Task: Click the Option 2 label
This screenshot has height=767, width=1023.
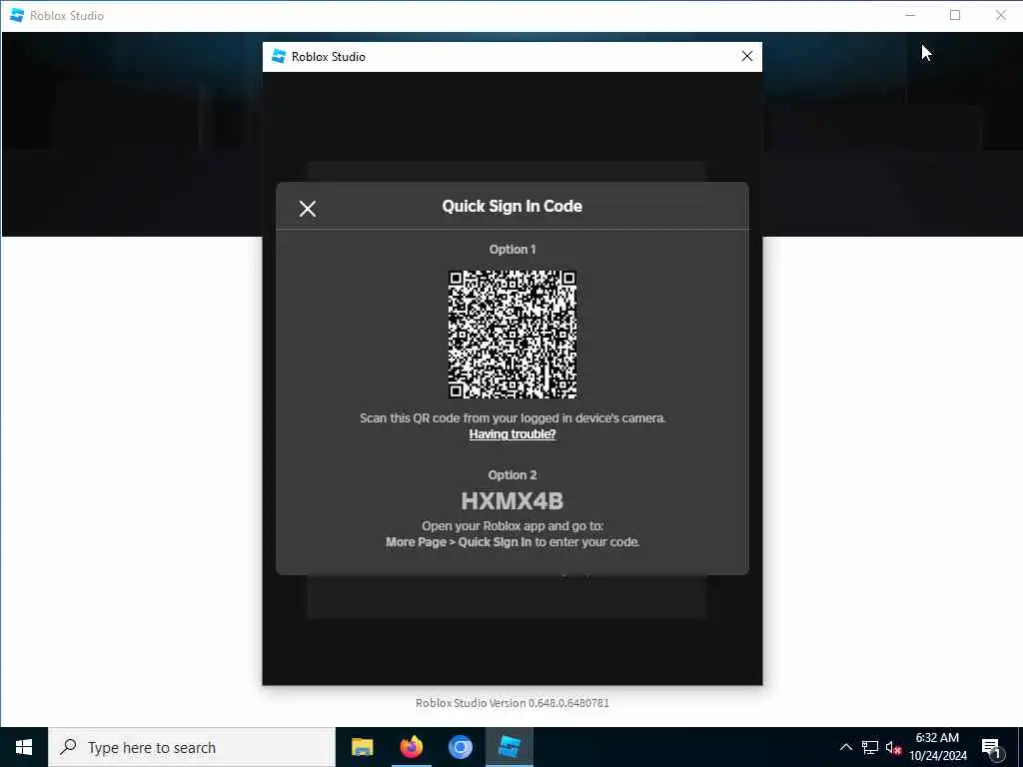Action: point(512,475)
